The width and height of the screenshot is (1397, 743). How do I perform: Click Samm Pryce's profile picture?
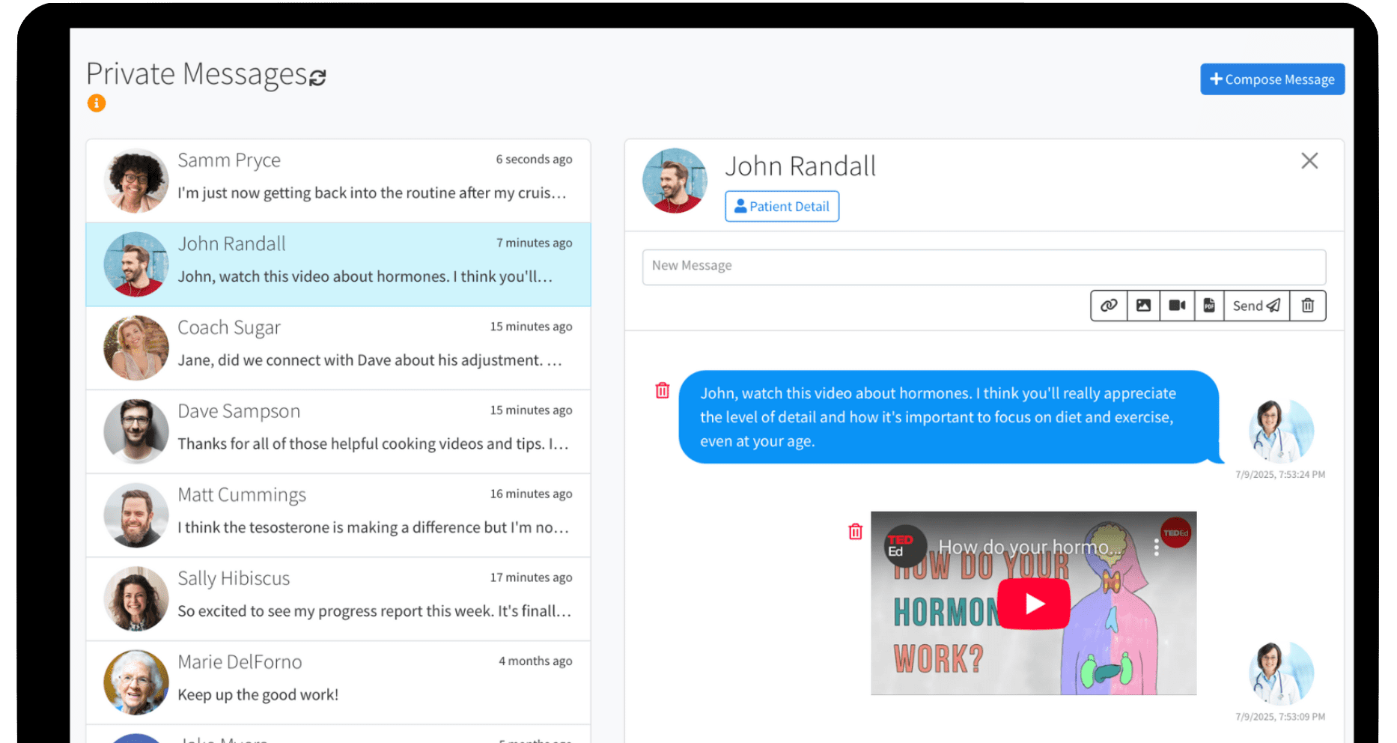[136, 181]
